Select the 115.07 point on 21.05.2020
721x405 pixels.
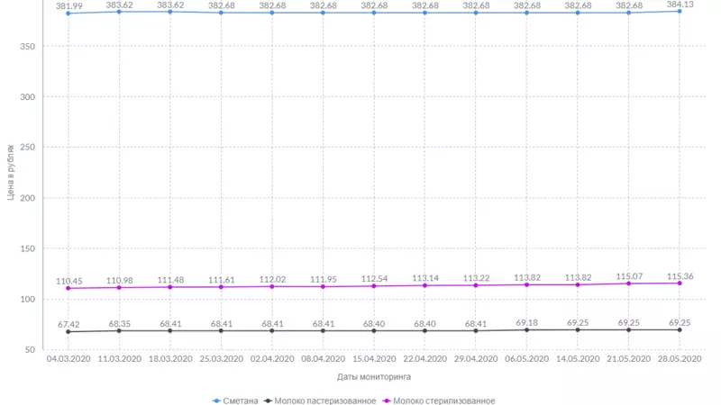point(629,283)
